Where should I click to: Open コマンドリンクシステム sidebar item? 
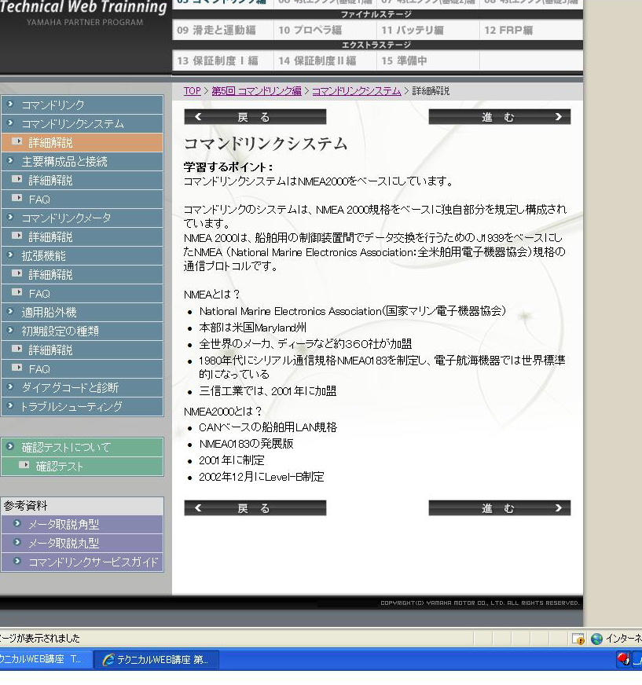(83, 123)
